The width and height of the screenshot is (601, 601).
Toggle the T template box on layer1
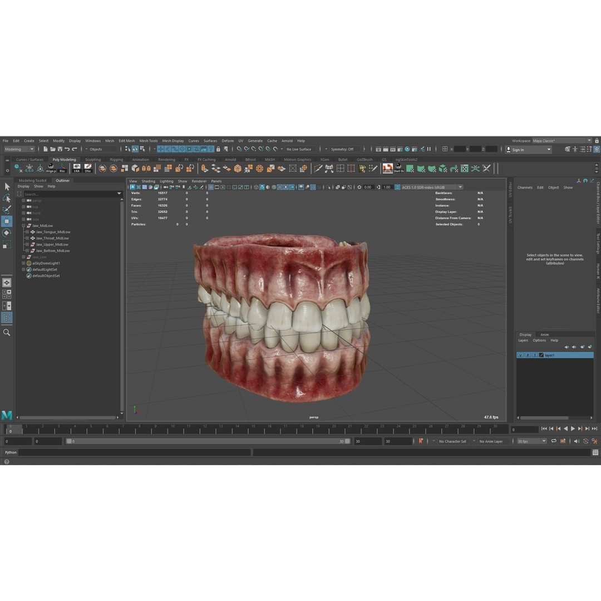[535, 355]
